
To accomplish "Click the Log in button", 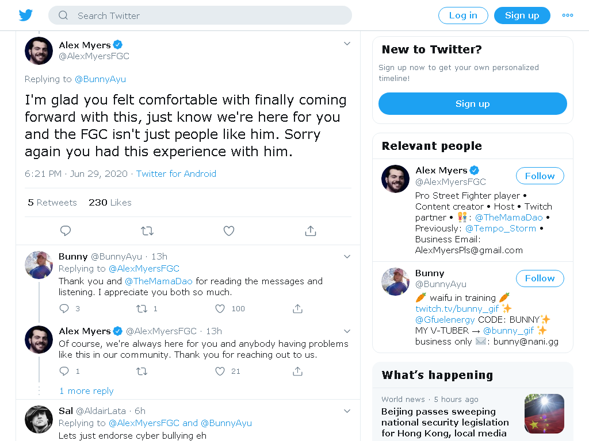I will coord(463,16).
